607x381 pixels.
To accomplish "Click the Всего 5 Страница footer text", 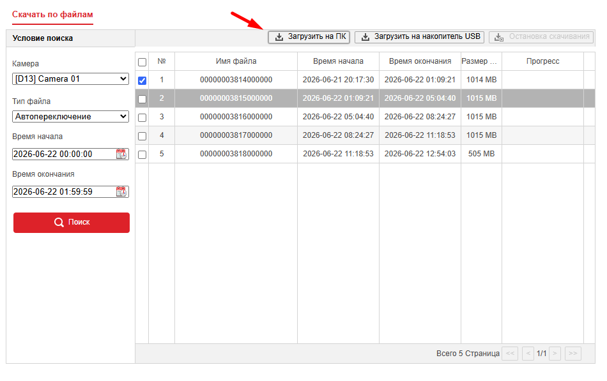I will pyautogui.click(x=468, y=354).
